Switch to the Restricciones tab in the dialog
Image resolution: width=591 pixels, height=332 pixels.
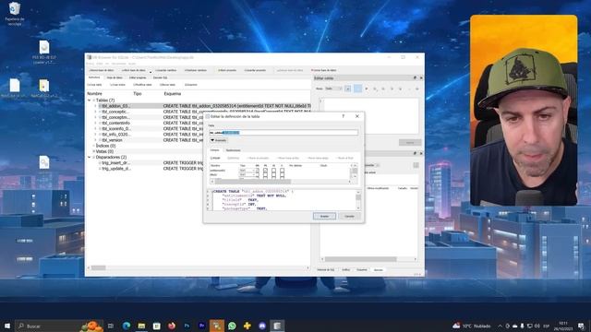234,150
